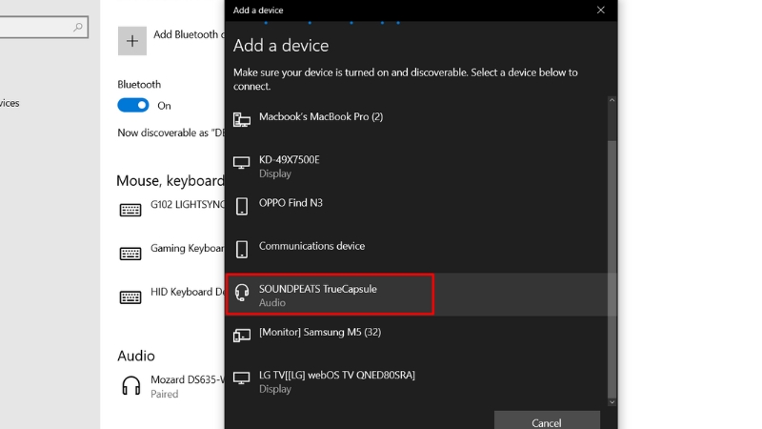Click the OPPO Find N3 phone icon
The image size is (762, 429).
click(242, 206)
